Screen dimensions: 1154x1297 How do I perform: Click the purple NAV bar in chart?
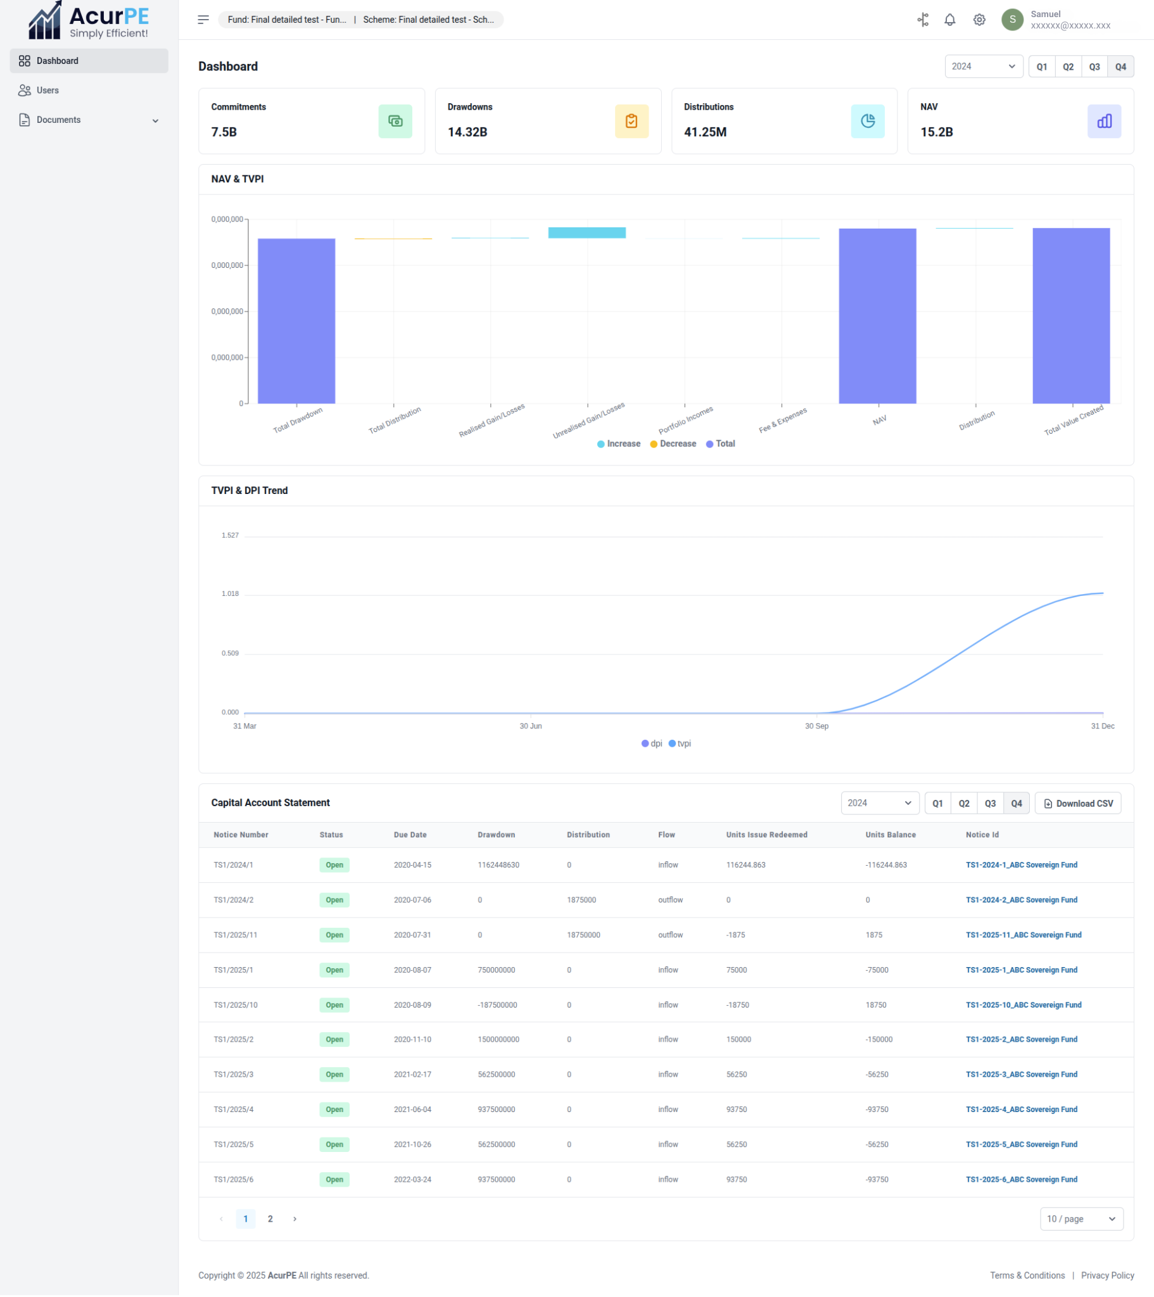pos(877,316)
